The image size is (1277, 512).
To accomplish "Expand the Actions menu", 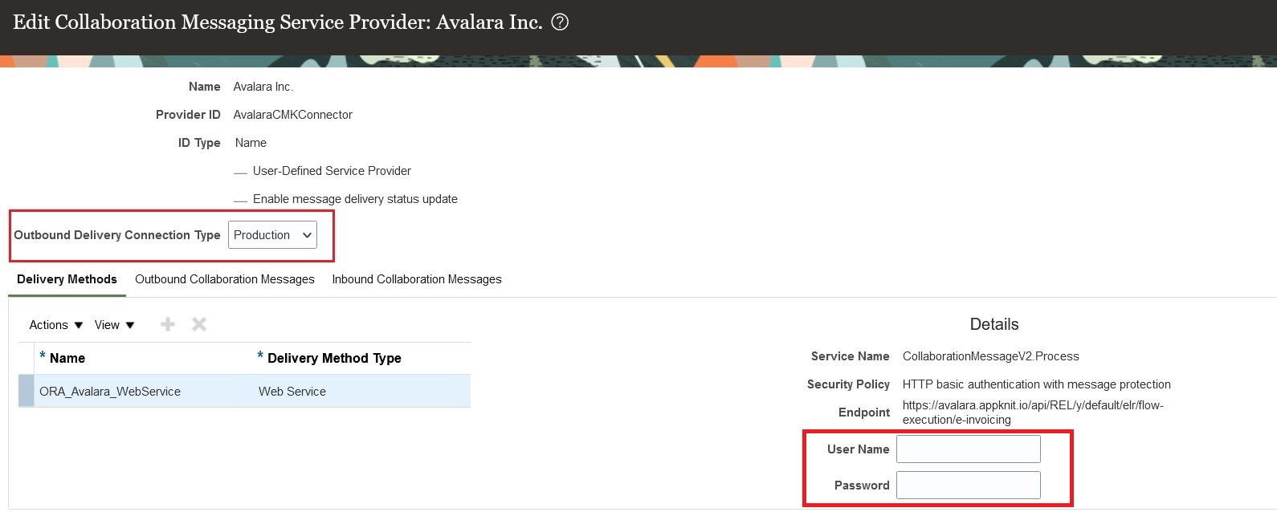I will [56, 325].
